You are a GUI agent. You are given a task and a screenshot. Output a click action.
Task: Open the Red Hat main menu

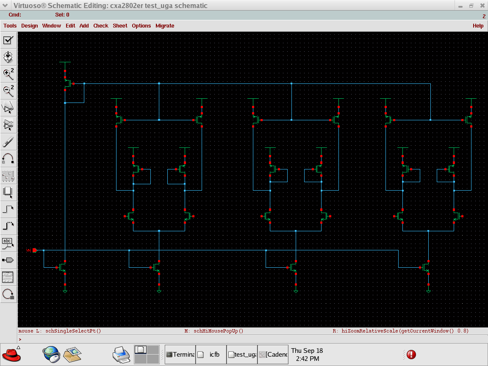coord(11,354)
